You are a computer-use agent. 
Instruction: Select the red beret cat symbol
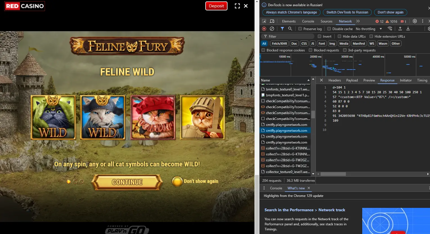[153, 117]
